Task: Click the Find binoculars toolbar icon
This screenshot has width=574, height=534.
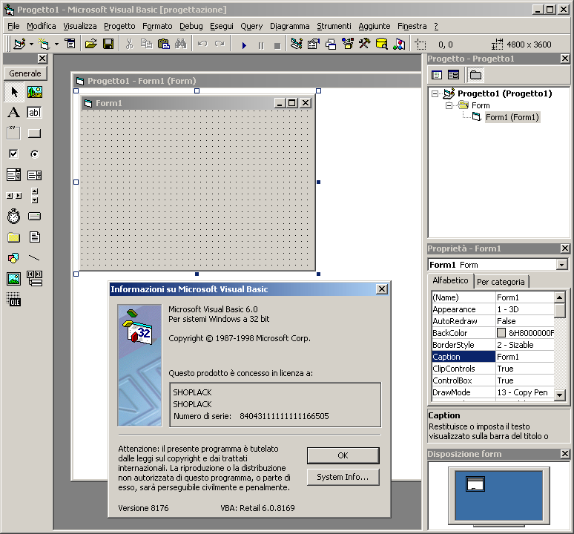Action: coord(180,44)
